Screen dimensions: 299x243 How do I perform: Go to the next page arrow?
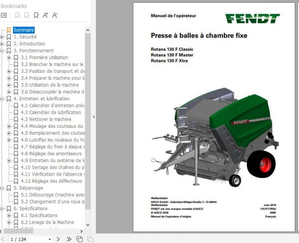click(58, 239)
